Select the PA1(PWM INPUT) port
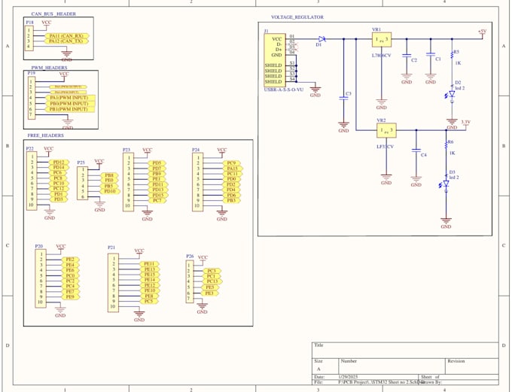 pos(70,98)
